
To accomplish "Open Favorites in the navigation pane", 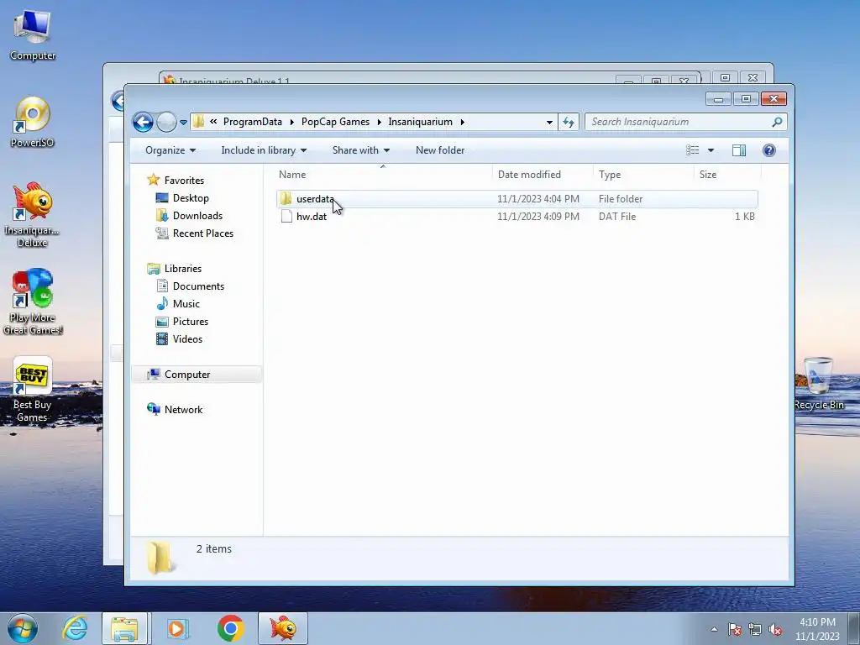I will [x=184, y=181].
